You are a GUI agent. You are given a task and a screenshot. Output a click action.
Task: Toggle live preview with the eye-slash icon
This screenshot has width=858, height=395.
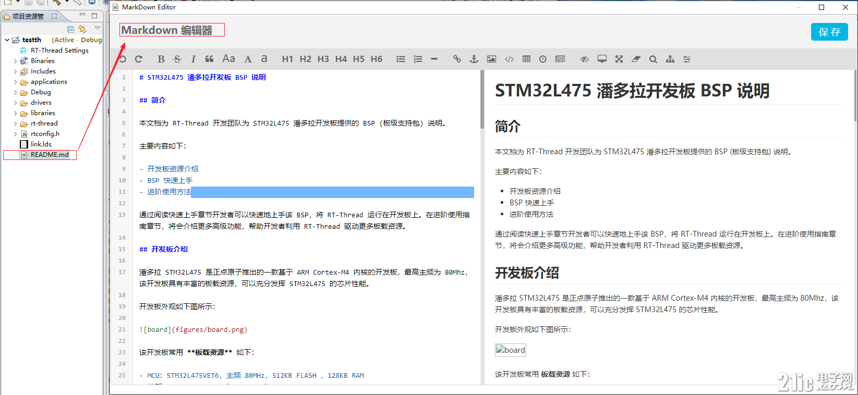585,59
